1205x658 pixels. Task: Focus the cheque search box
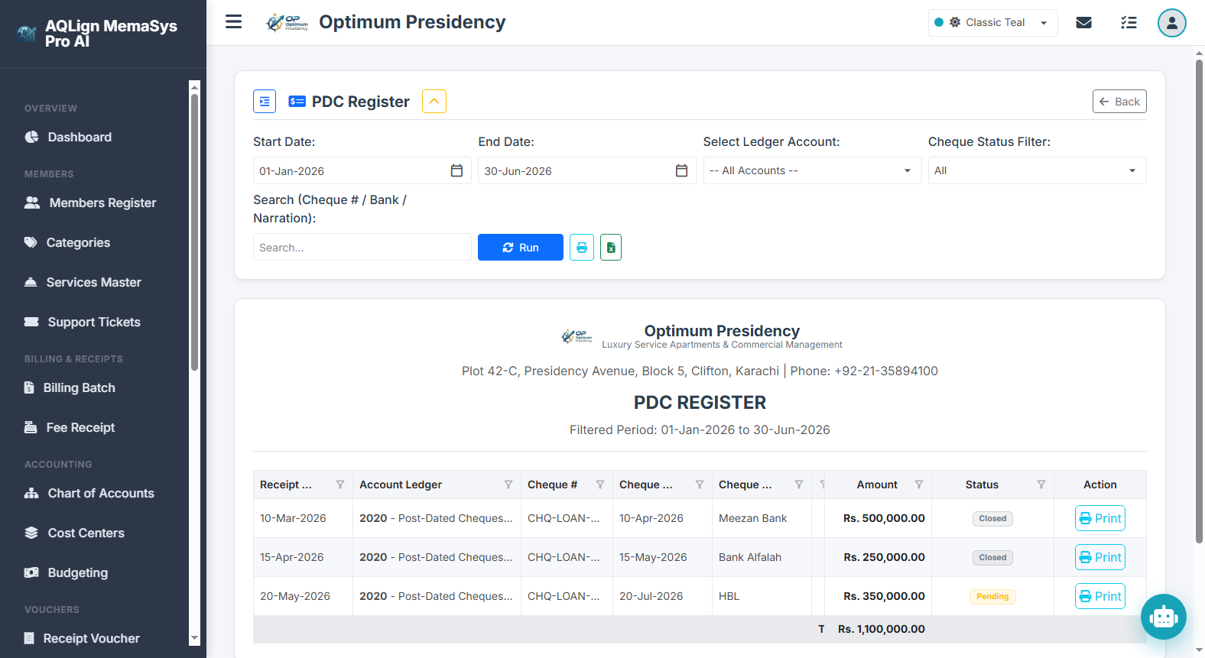[362, 248]
